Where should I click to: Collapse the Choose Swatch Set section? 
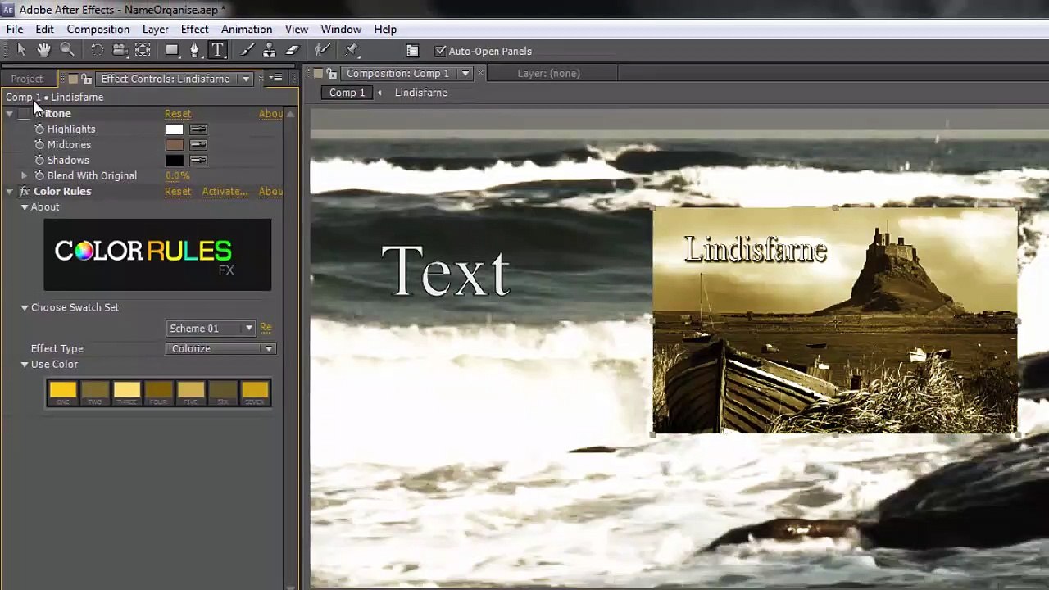(25, 308)
